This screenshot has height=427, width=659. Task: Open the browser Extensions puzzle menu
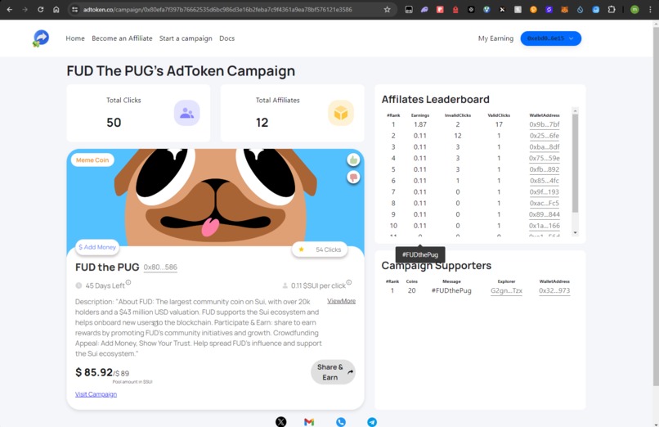[612, 9]
